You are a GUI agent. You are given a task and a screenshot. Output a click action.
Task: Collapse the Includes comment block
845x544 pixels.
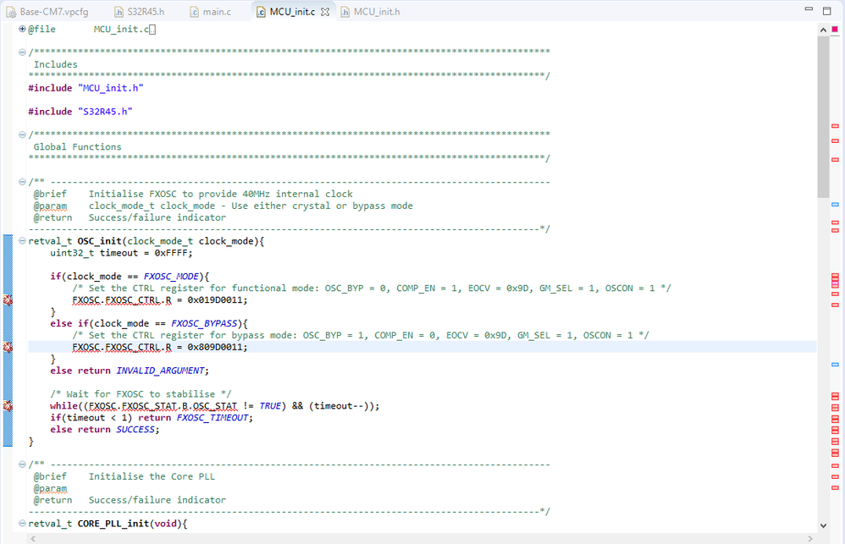tap(22, 52)
